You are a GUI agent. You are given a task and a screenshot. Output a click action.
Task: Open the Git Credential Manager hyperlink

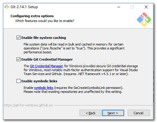pos(46,66)
